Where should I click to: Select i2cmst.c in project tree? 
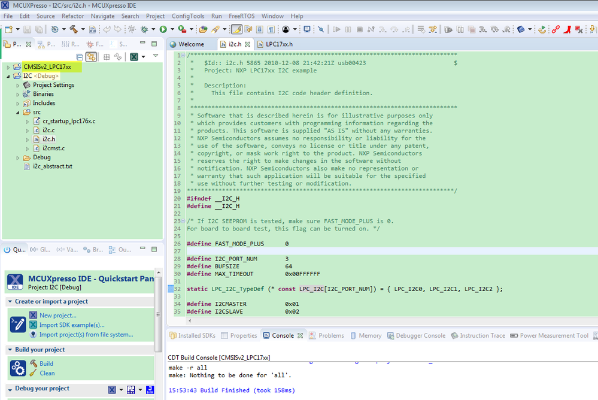pos(53,149)
